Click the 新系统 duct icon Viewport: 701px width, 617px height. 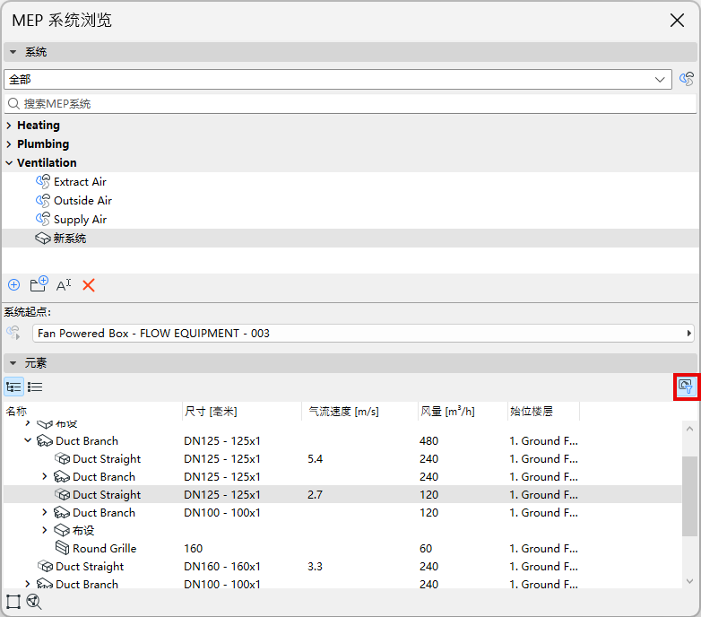point(43,239)
